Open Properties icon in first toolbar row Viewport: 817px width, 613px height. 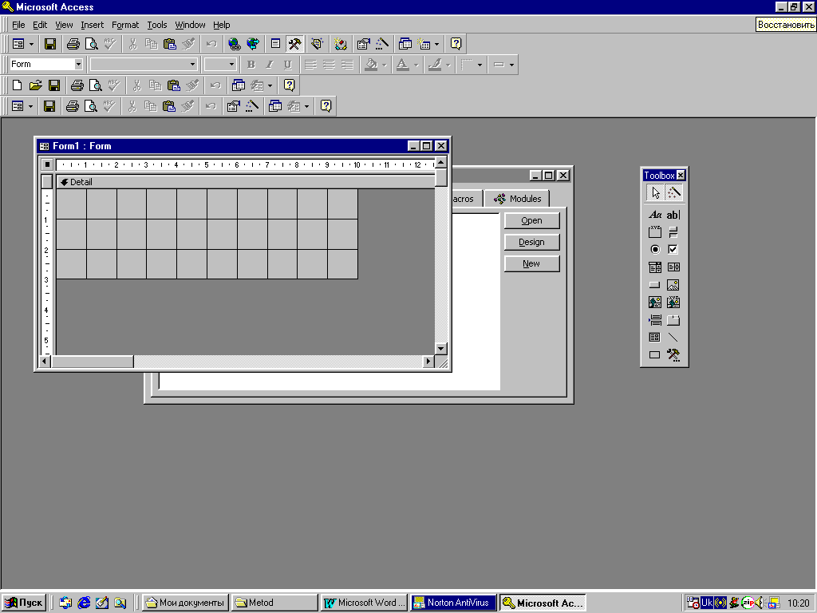pos(363,44)
